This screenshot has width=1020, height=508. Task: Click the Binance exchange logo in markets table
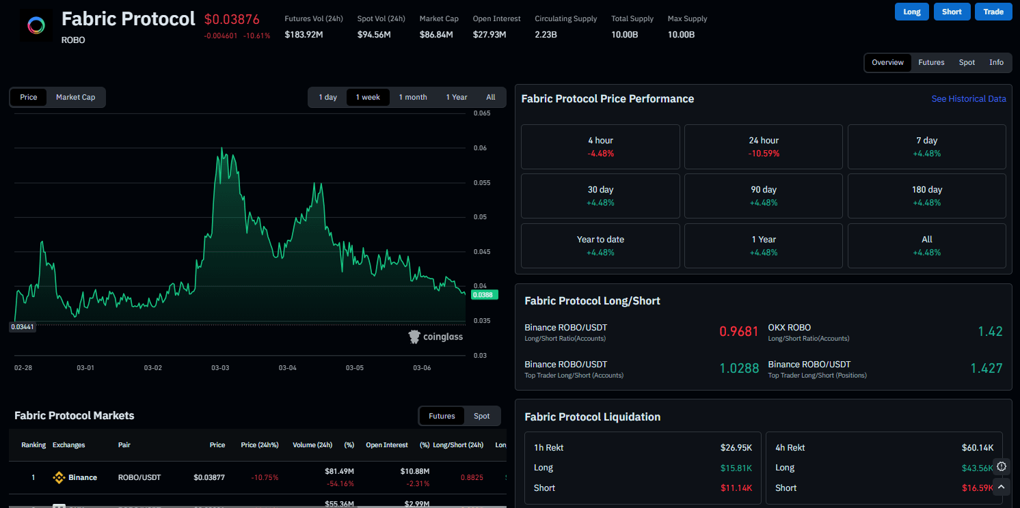(x=59, y=478)
